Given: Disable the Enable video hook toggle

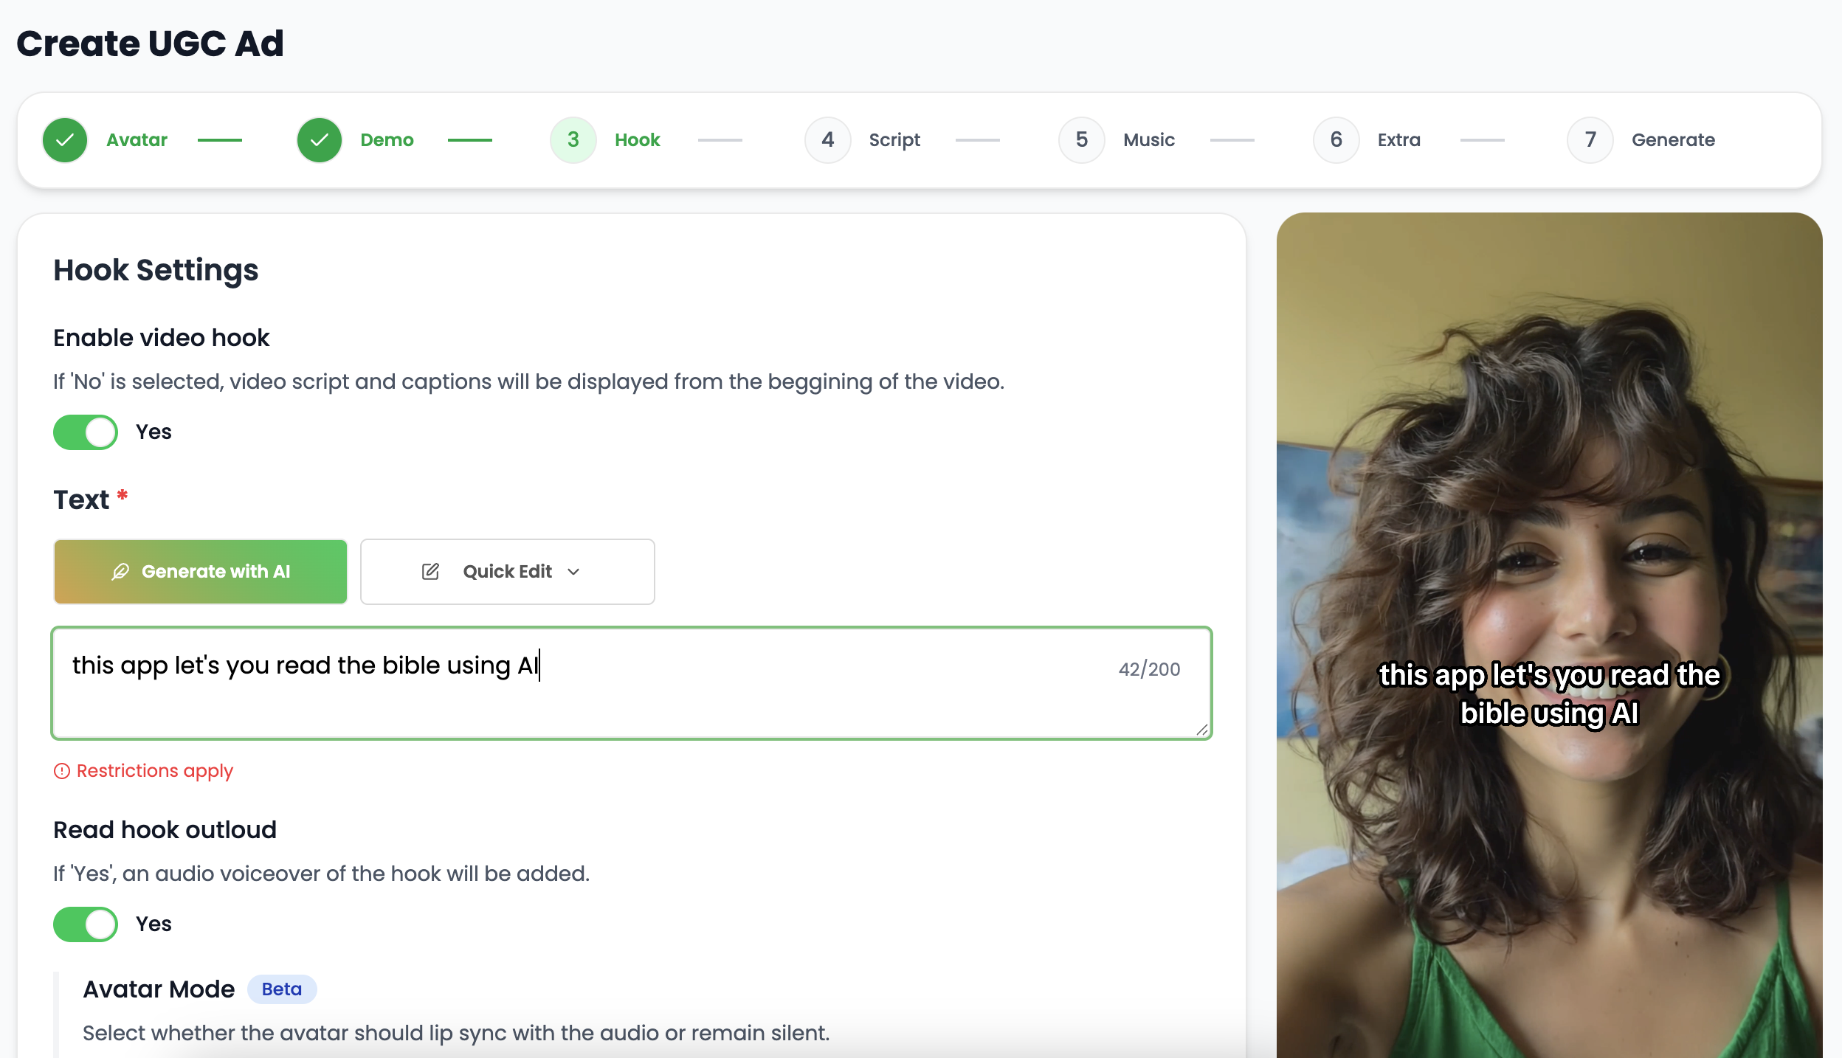Looking at the screenshot, I should click(x=86, y=432).
